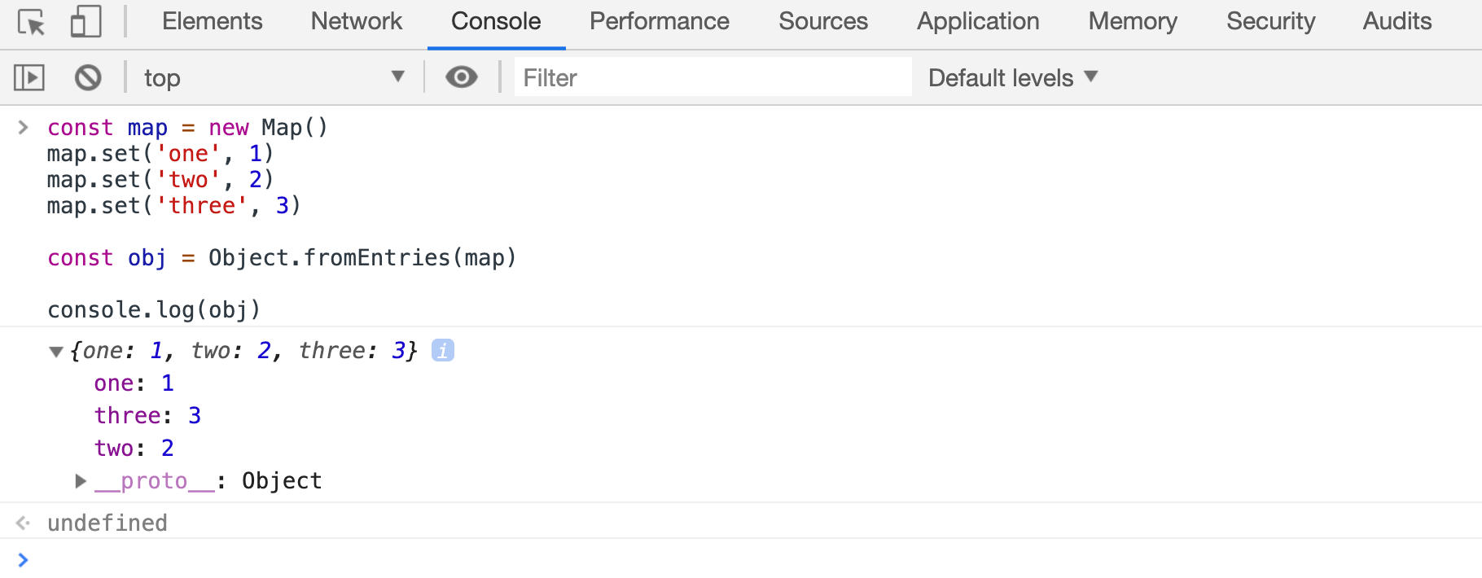Collapse the logged object disclosure triangle
This screenshot has width=1482, height=578.
coord(56,352)
